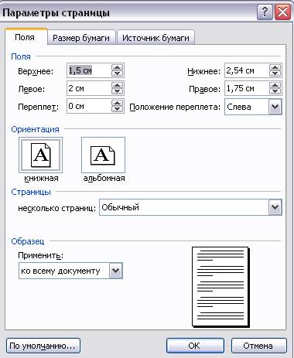
Task: Click into the Правое margin field
Action: click(x=247, y=88)
